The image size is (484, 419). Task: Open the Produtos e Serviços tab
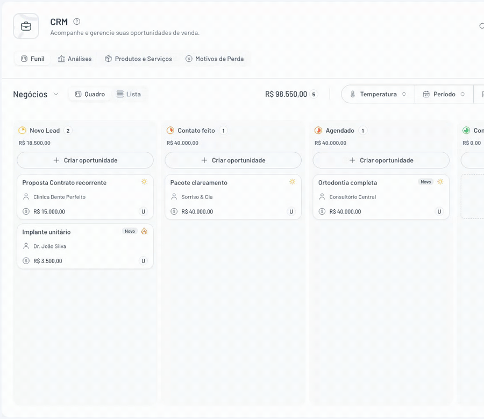[139, 59]
